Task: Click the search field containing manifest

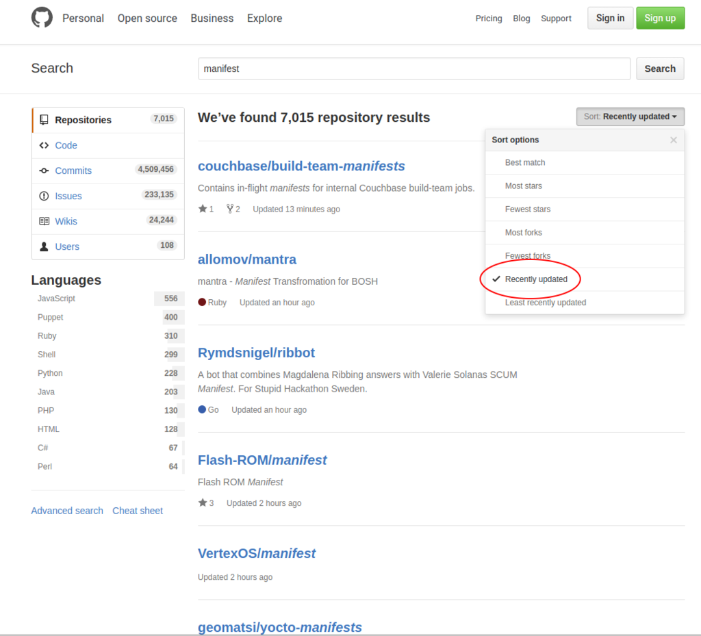Action: (413, 68)
